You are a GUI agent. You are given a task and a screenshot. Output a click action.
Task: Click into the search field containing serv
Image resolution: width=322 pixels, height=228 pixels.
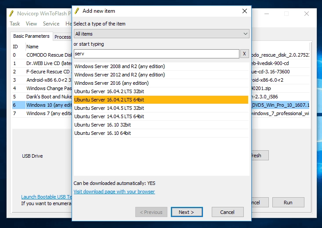coord(156,54)
